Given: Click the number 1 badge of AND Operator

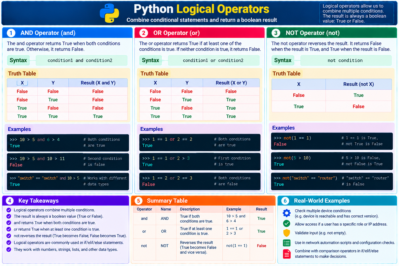Looking at the screenshot, I should coord(11,33).
